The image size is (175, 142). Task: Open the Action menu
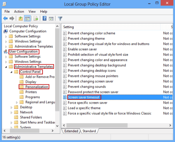19,11
